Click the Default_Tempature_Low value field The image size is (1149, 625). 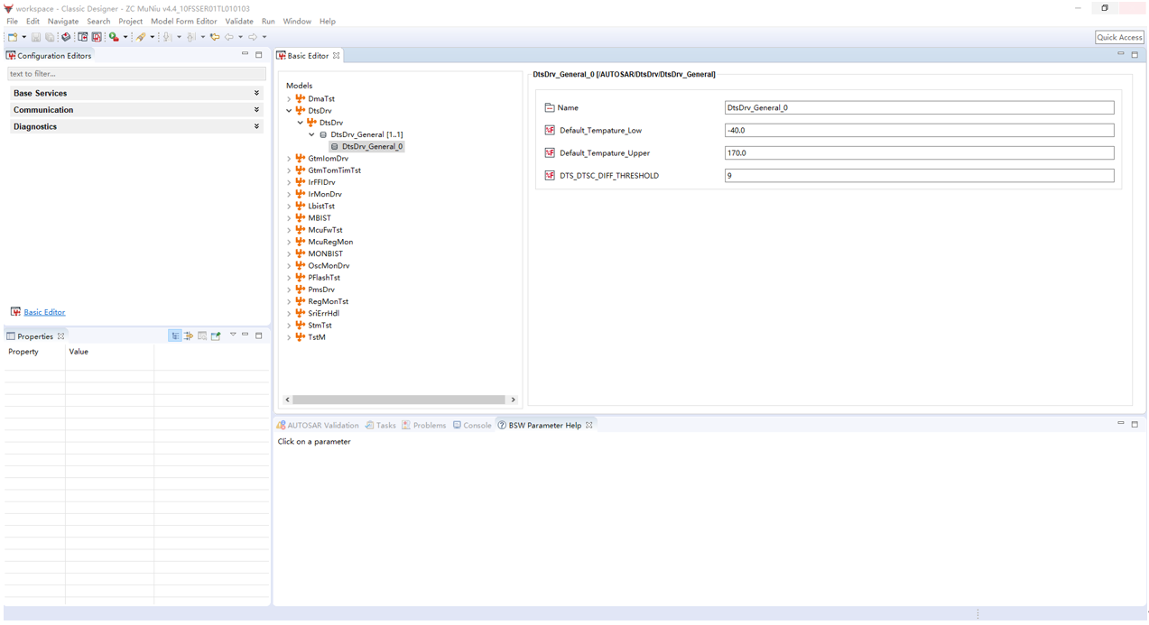pos(919,130)
